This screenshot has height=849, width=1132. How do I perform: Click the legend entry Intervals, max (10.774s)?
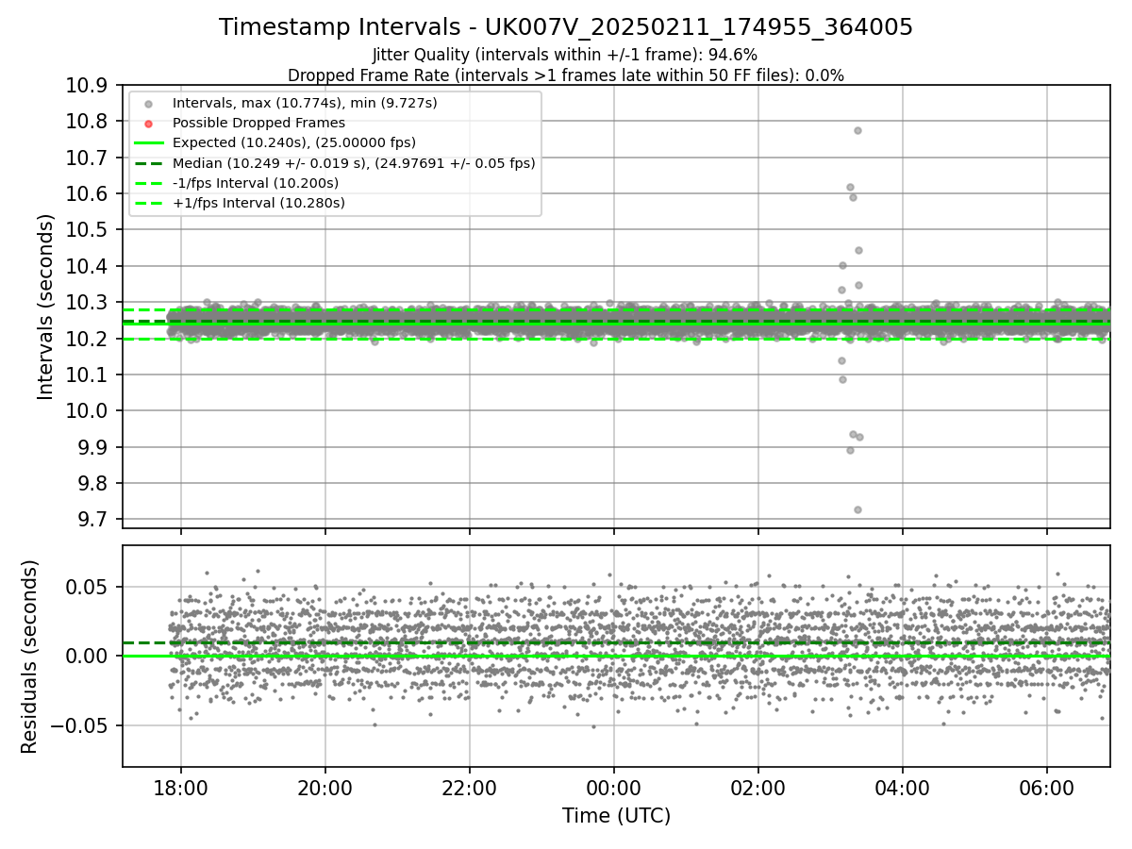305,103
